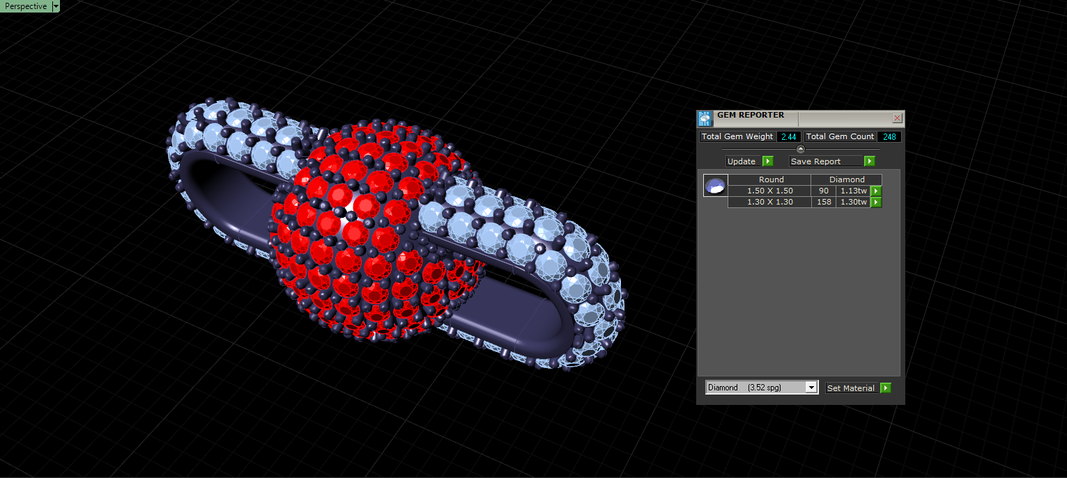Click the green arrow beside Set Material

coord(886,388)
